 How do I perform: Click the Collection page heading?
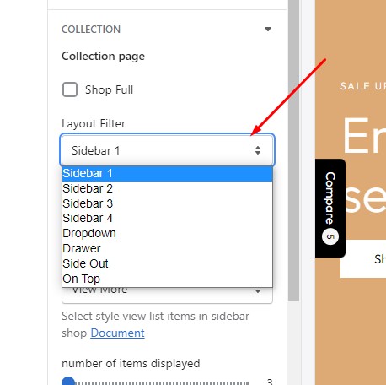(x=103, y=57)
